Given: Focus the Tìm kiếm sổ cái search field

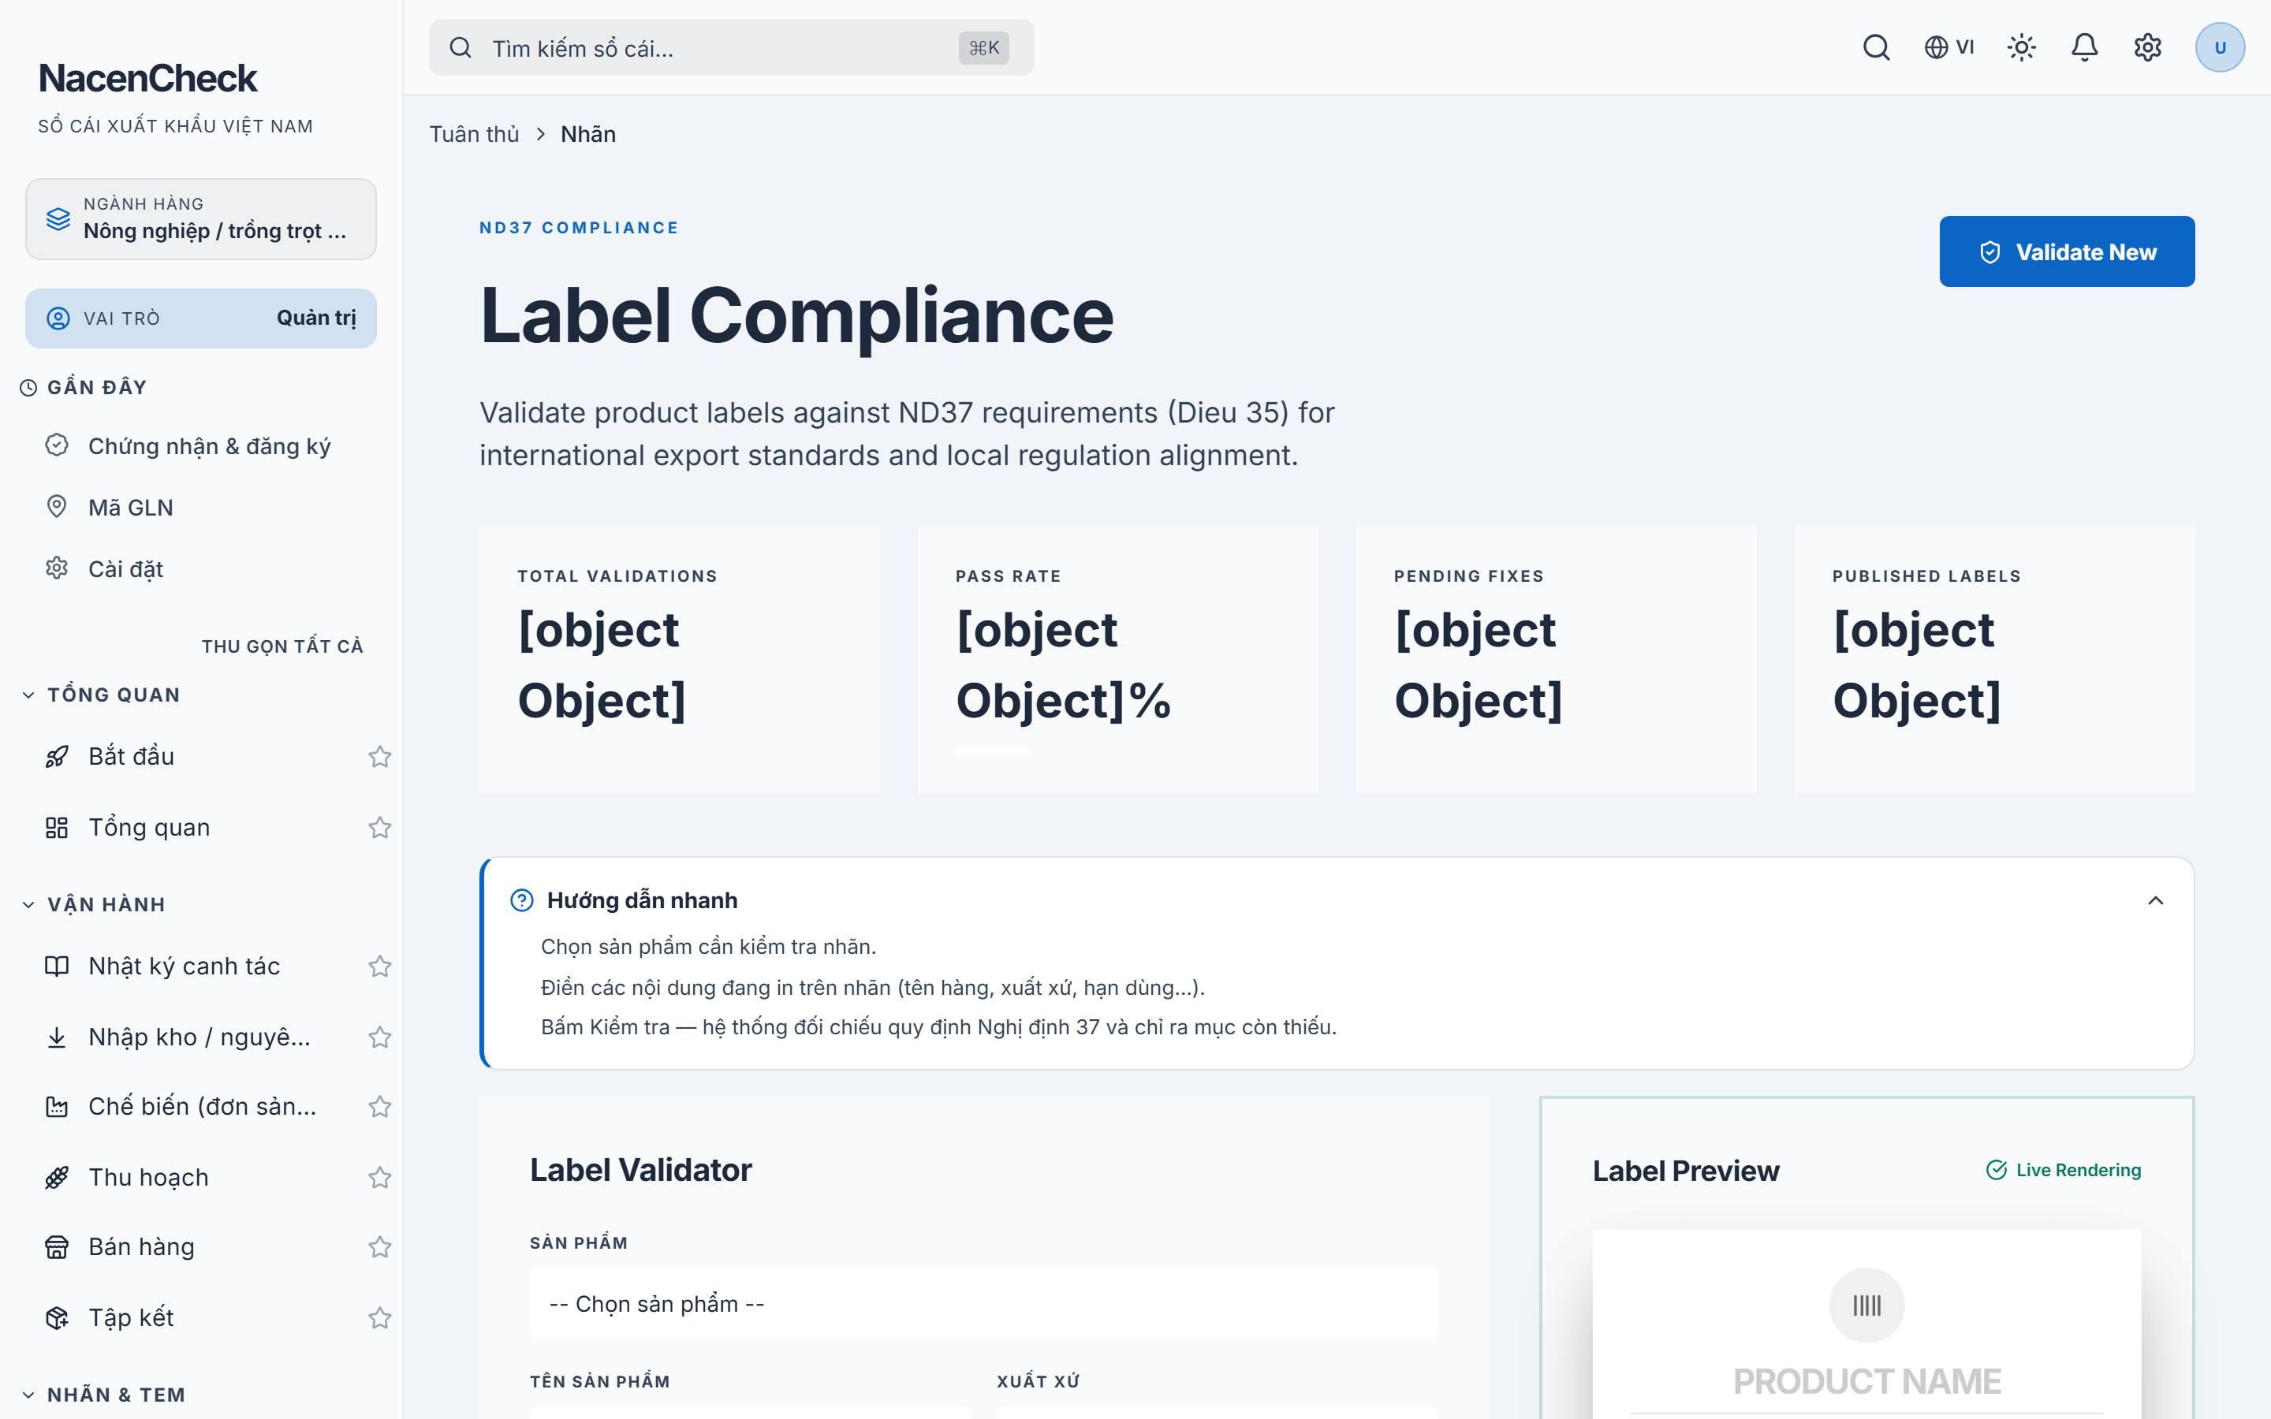Looking at the screenshot, I should click(731, 48).
